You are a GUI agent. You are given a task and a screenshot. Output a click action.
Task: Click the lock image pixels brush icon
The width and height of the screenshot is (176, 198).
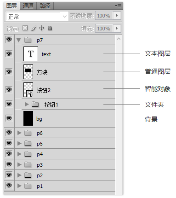[34, 28]
